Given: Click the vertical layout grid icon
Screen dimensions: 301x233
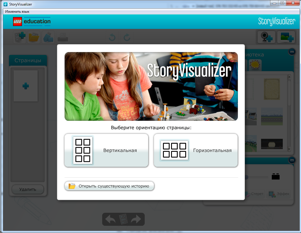Looking at the screenshot, I should (x=83, y=150).
